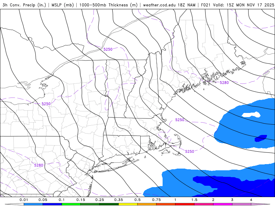The image size is (275, 206).
Task: Click the 0.75 legend value
Action: click(156, 200)
